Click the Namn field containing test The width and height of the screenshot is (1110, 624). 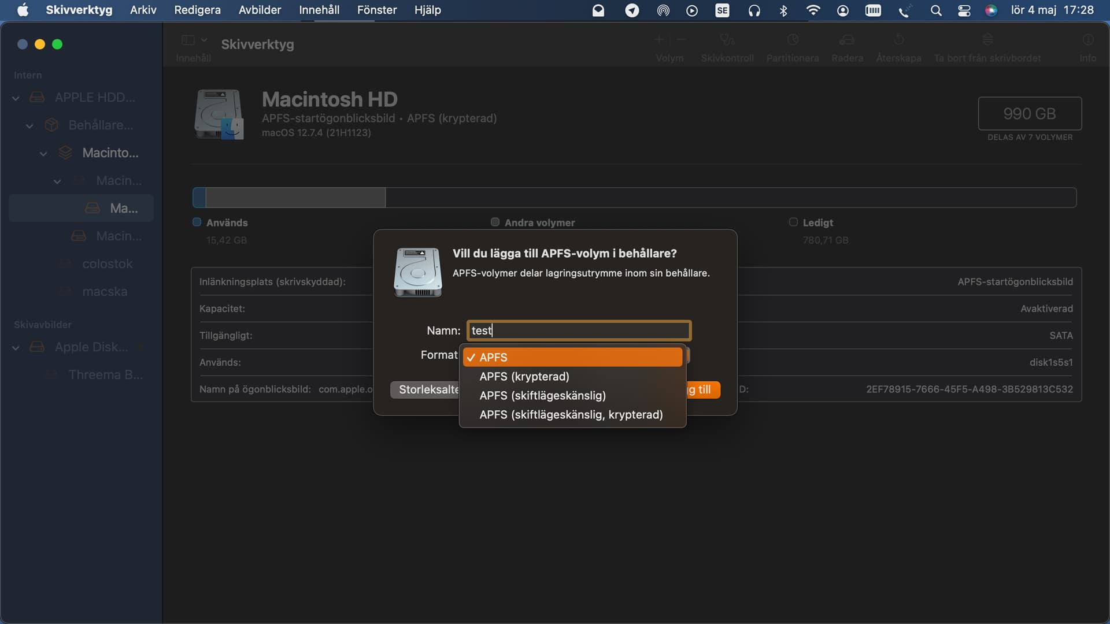[579, 330]
